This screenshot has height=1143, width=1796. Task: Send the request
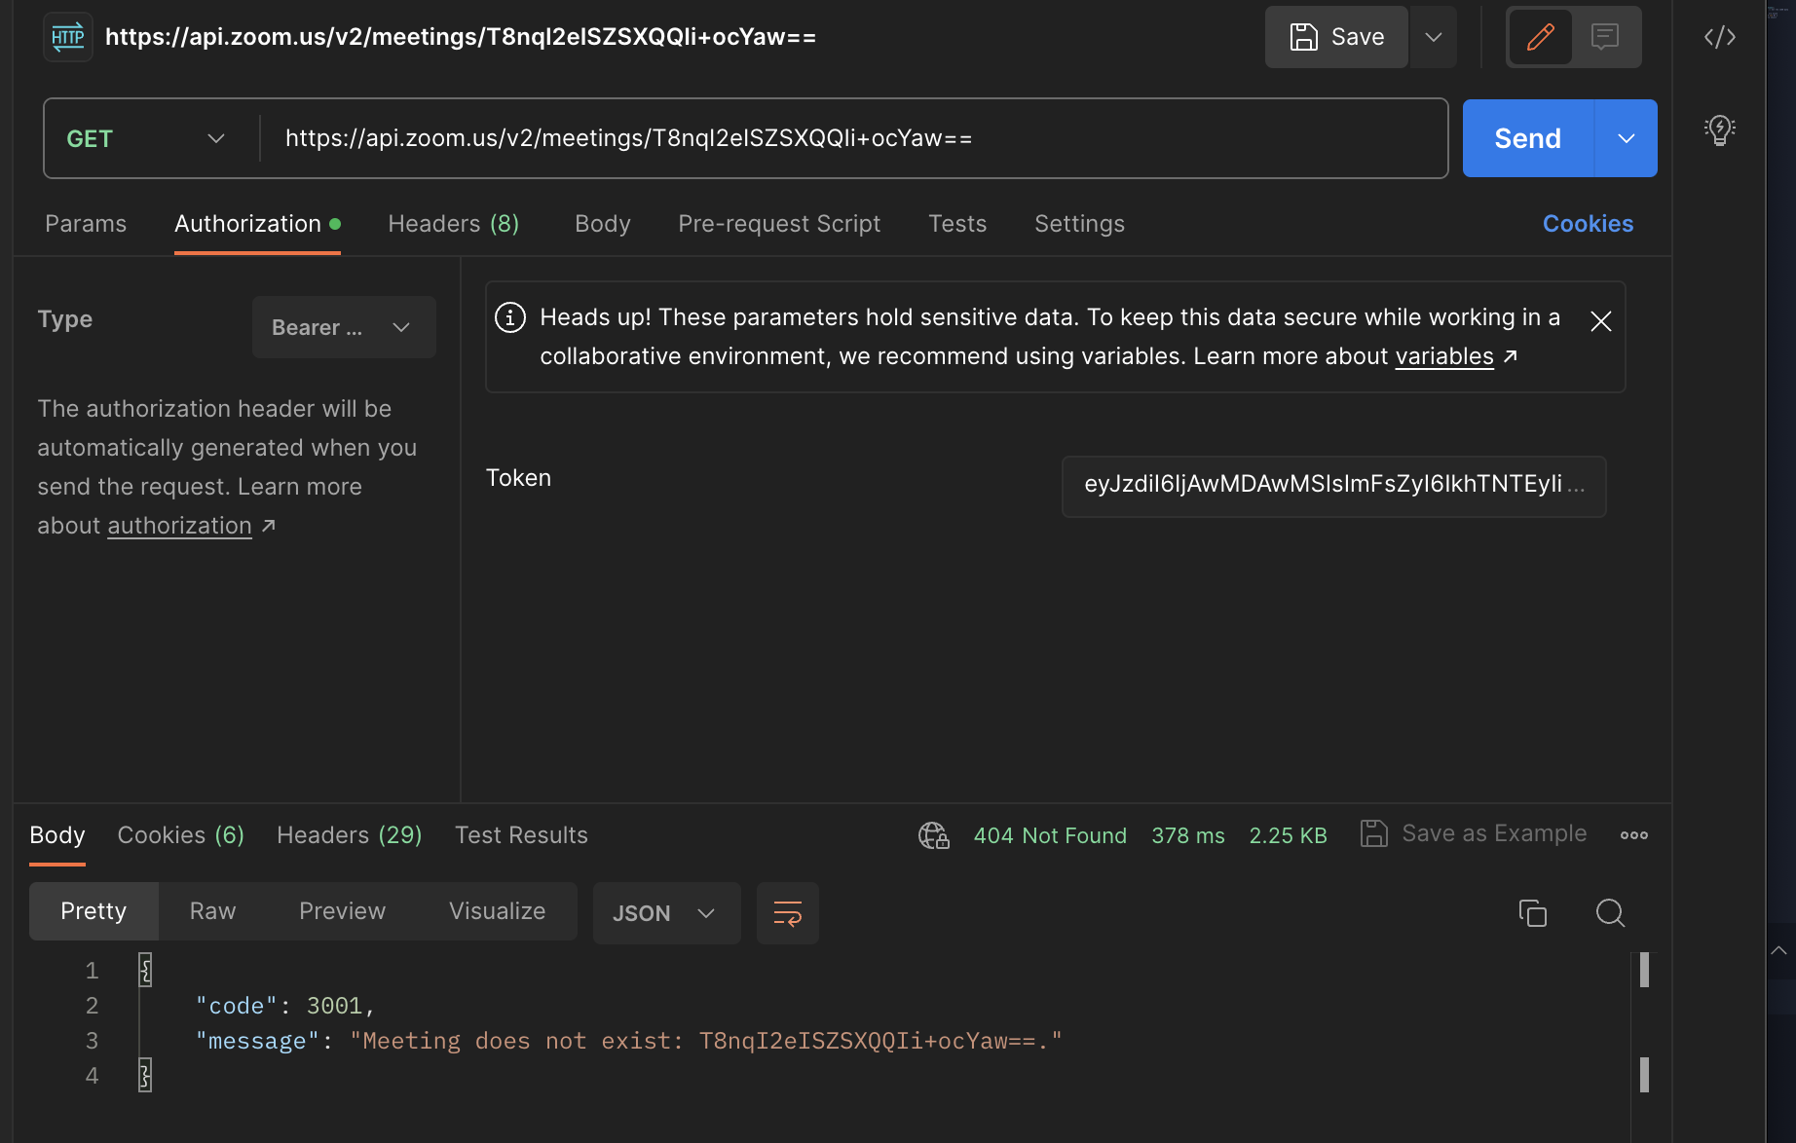[1527, 138]
